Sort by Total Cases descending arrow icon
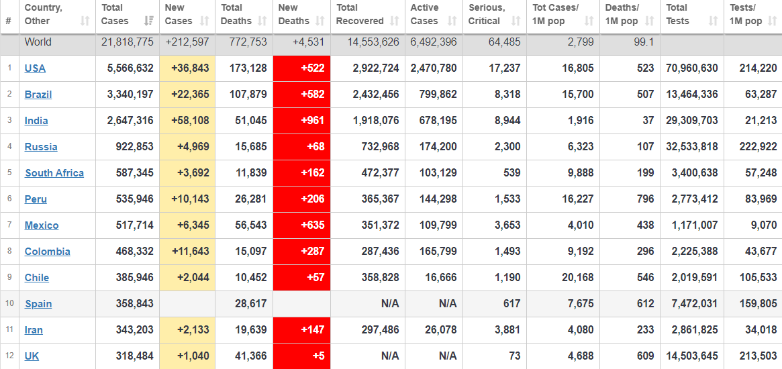Screen dimensions: 782x369 (148, 21)
